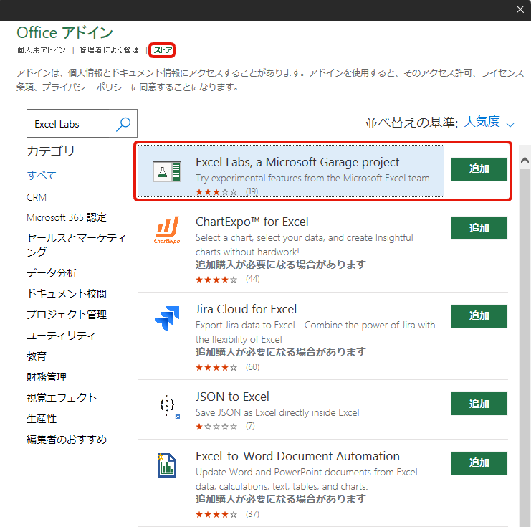Image resolution: width=531 pixels, height=527 pixels.
Task: Click the ChartExpo star rating (44)
Action: [x=228, y=280]
